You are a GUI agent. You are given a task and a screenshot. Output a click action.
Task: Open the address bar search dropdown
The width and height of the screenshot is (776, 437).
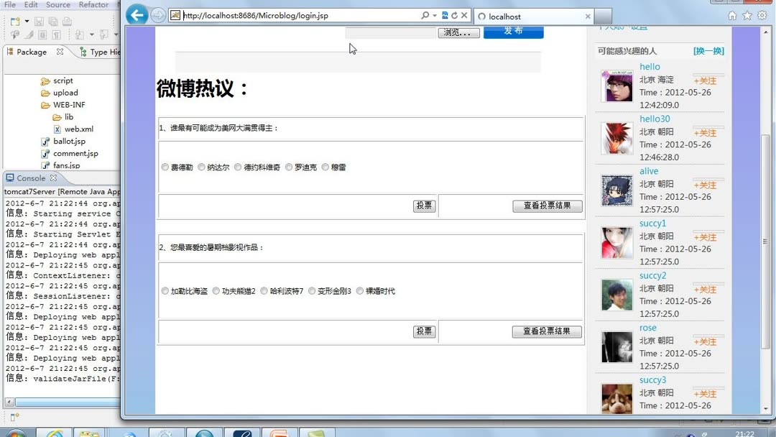pyautogui.click(x=434, y=14)
